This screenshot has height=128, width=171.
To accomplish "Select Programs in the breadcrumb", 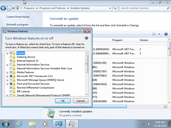I will point(29,8).
